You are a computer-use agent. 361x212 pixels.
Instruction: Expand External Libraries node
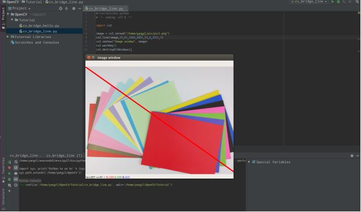point(8,37)
